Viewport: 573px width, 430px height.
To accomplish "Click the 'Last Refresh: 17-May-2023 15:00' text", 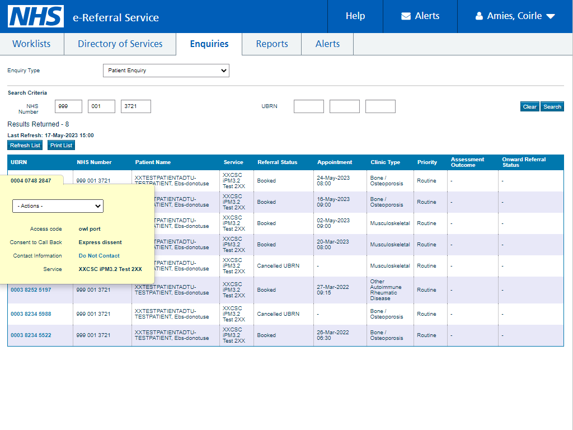I will click(x=50, y=135).
